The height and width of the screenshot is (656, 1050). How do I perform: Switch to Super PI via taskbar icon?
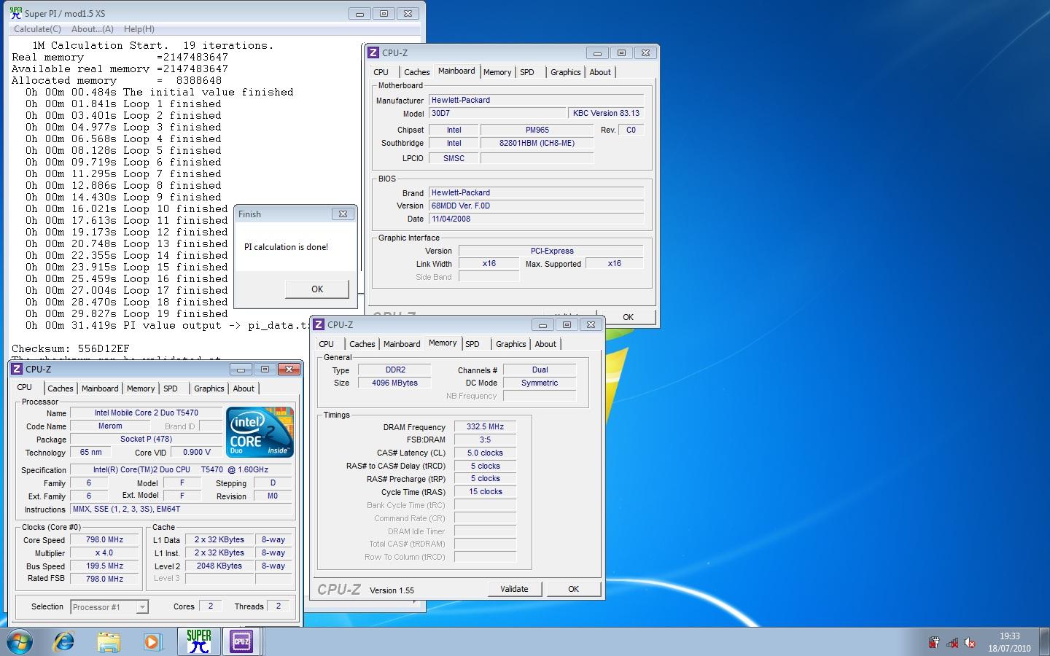pyautogui.click(x=198, y=641)
